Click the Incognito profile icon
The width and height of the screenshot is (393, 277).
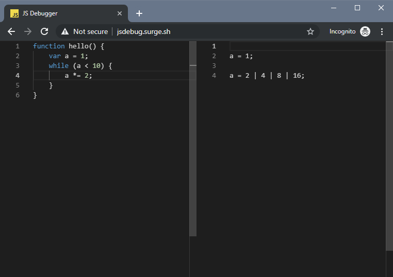(365, 31)
